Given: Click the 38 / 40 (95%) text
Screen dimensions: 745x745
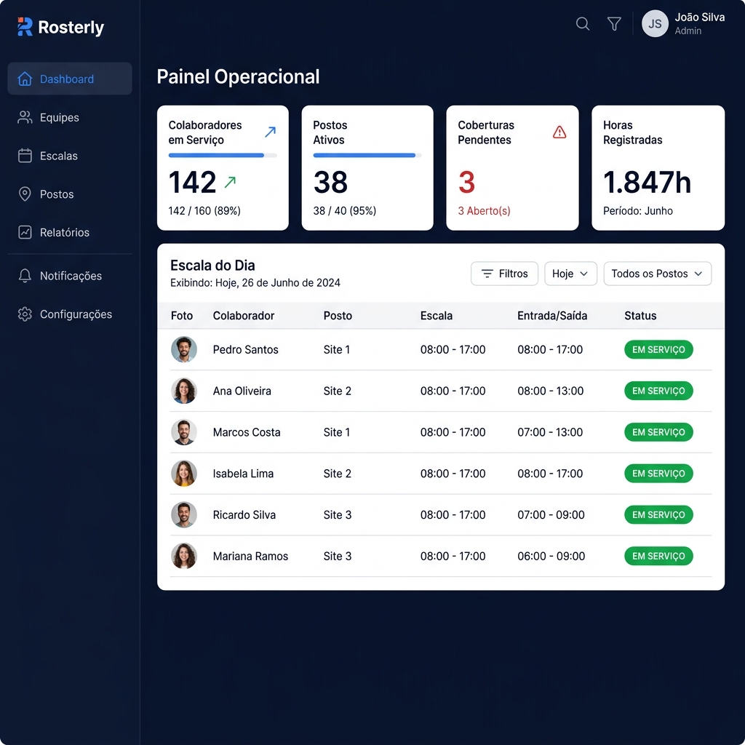Looking at the screenshot, I should pyautogui.click(x=344, y=210).
